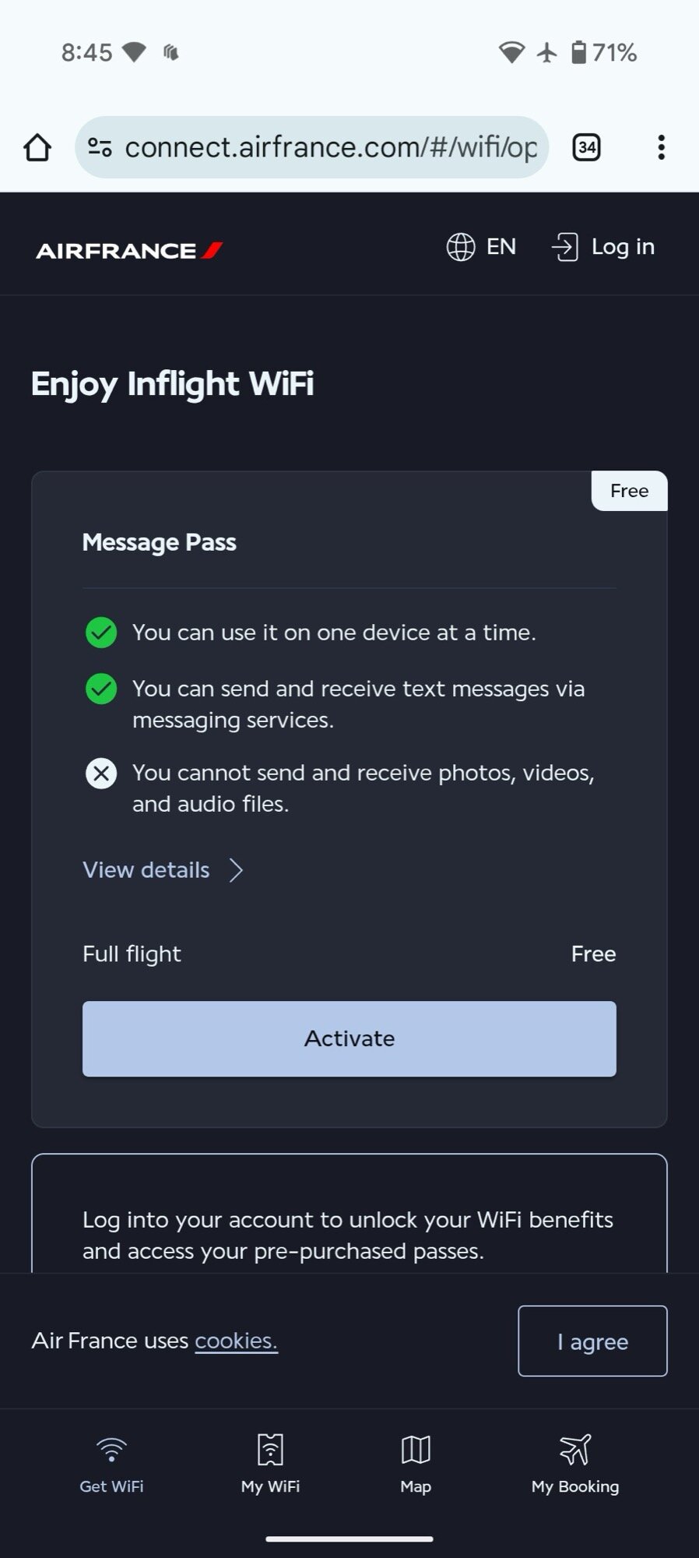Tap the Log in arrow icon

point(564,247)
